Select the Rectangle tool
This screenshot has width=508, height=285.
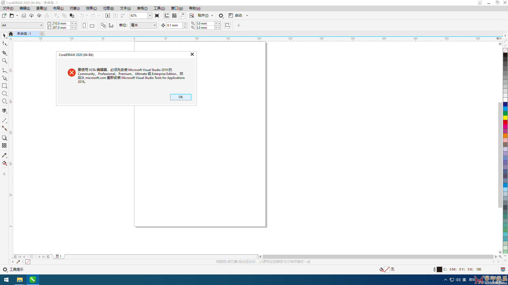coord(4,86)
